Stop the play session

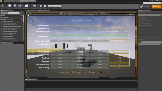pos(45,6)
